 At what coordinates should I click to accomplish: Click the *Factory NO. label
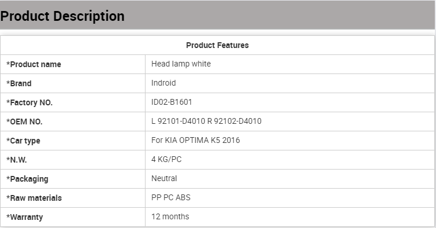[x=30, y=102]
